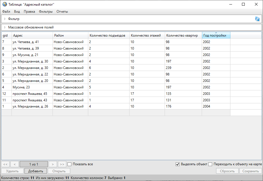Click the 'Адрес' column header

point(32,35)
